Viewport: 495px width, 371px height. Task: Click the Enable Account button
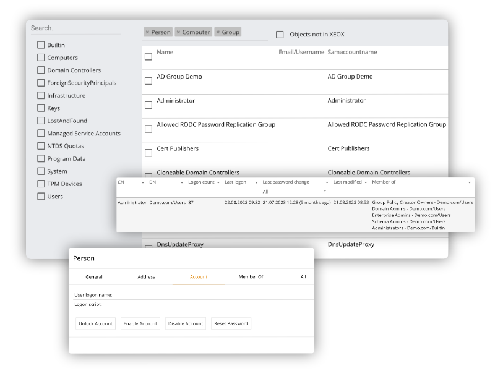(x=140, y=323)
